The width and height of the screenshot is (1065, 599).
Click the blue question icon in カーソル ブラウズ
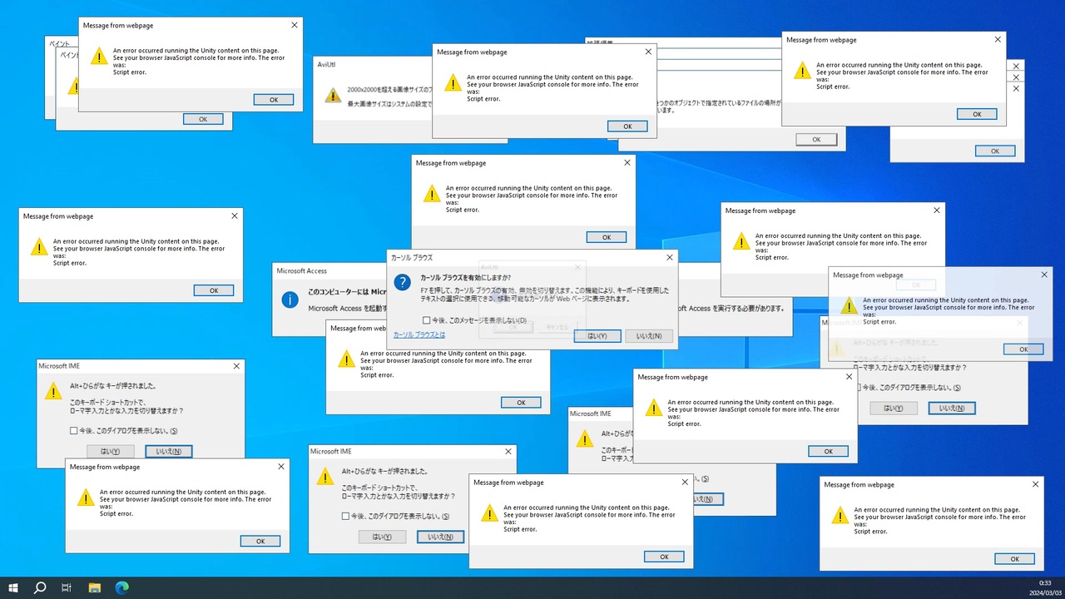[x=402, y=282]
